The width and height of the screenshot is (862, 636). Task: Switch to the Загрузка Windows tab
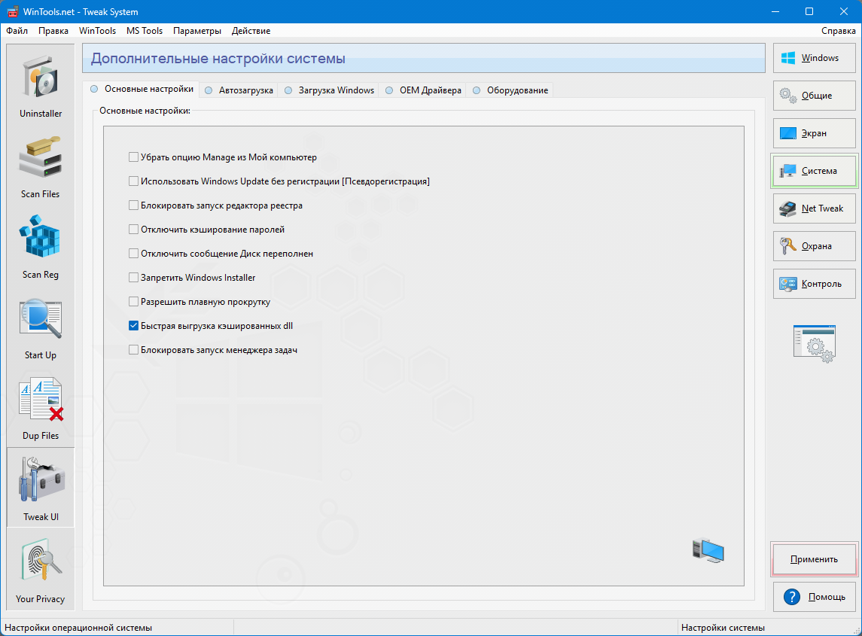[329, 90]
